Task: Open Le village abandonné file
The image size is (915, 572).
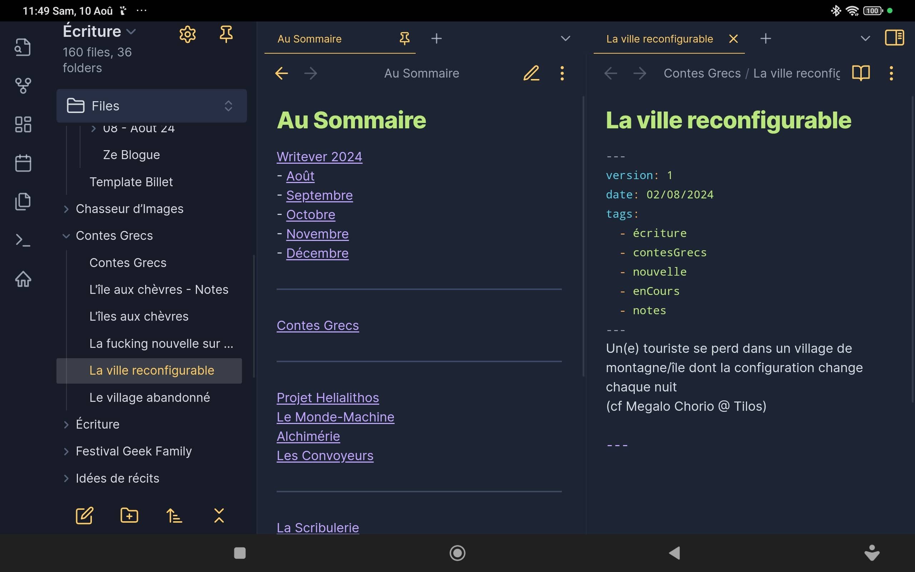Action: [x=149, y=398]
